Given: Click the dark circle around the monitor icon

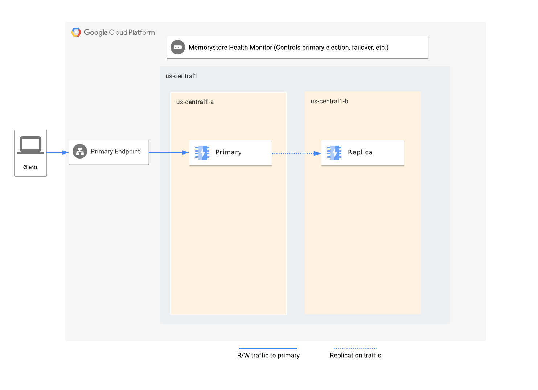Looking at the screenshot, I should click(x=177, y=47).
